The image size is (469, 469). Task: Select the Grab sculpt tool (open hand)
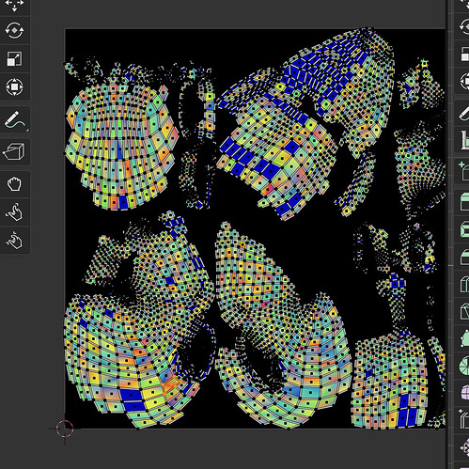14,184
